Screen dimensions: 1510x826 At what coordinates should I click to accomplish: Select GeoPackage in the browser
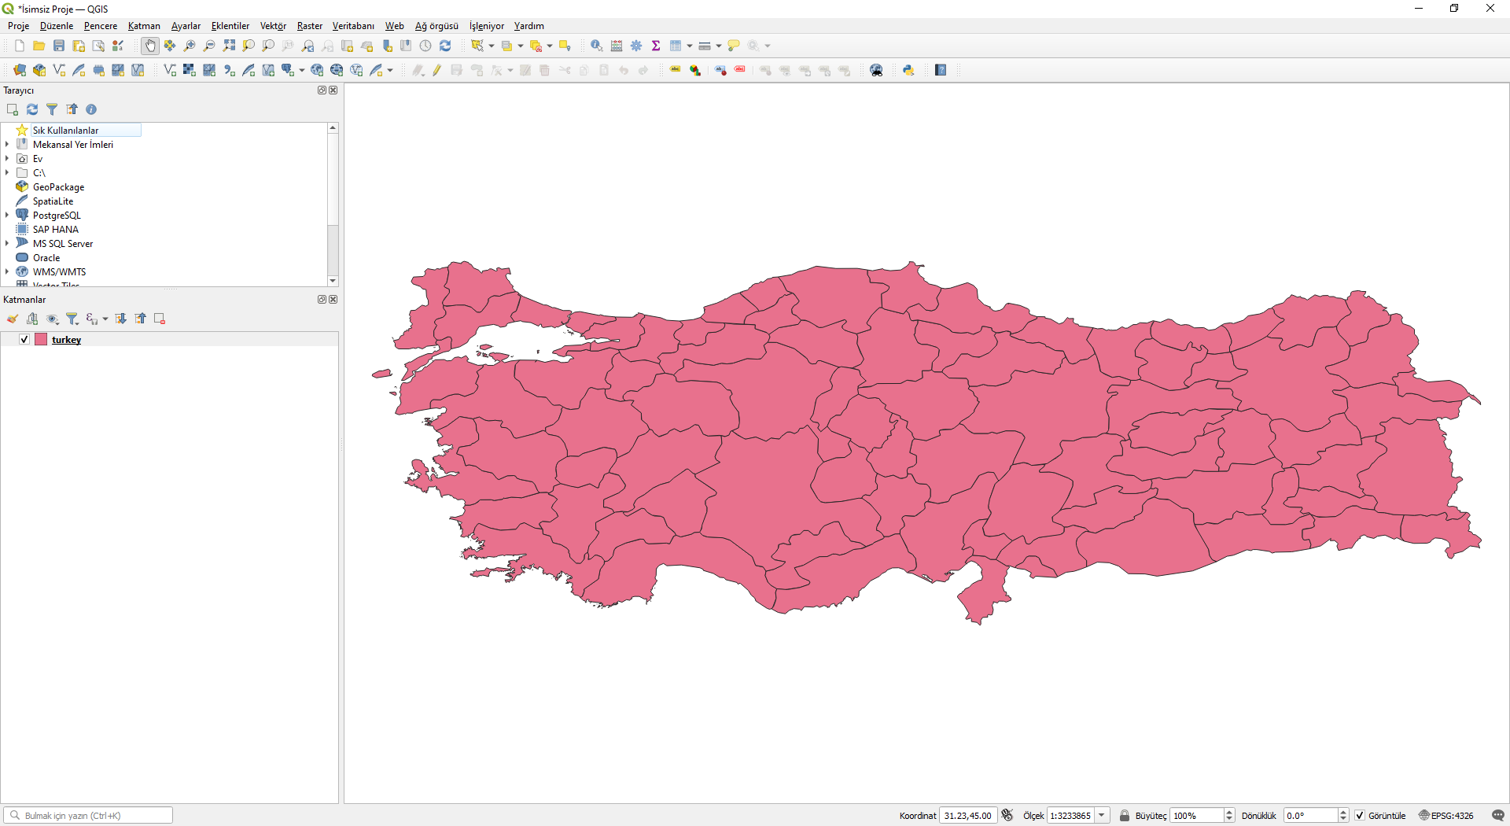pos(58,187)
